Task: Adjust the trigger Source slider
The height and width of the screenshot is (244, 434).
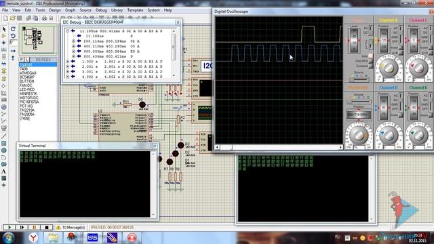Action: (x=359, y=80)
